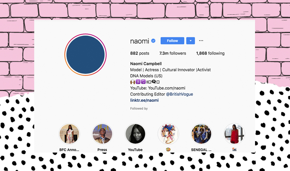Click the 882 posts count
The width and height of the screenshot is (290, 171).
[139, 53]
